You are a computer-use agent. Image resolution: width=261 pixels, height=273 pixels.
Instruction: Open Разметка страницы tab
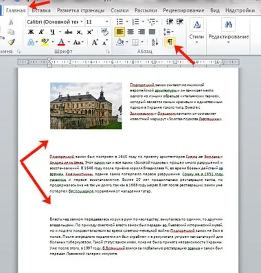tap(81, 10)
